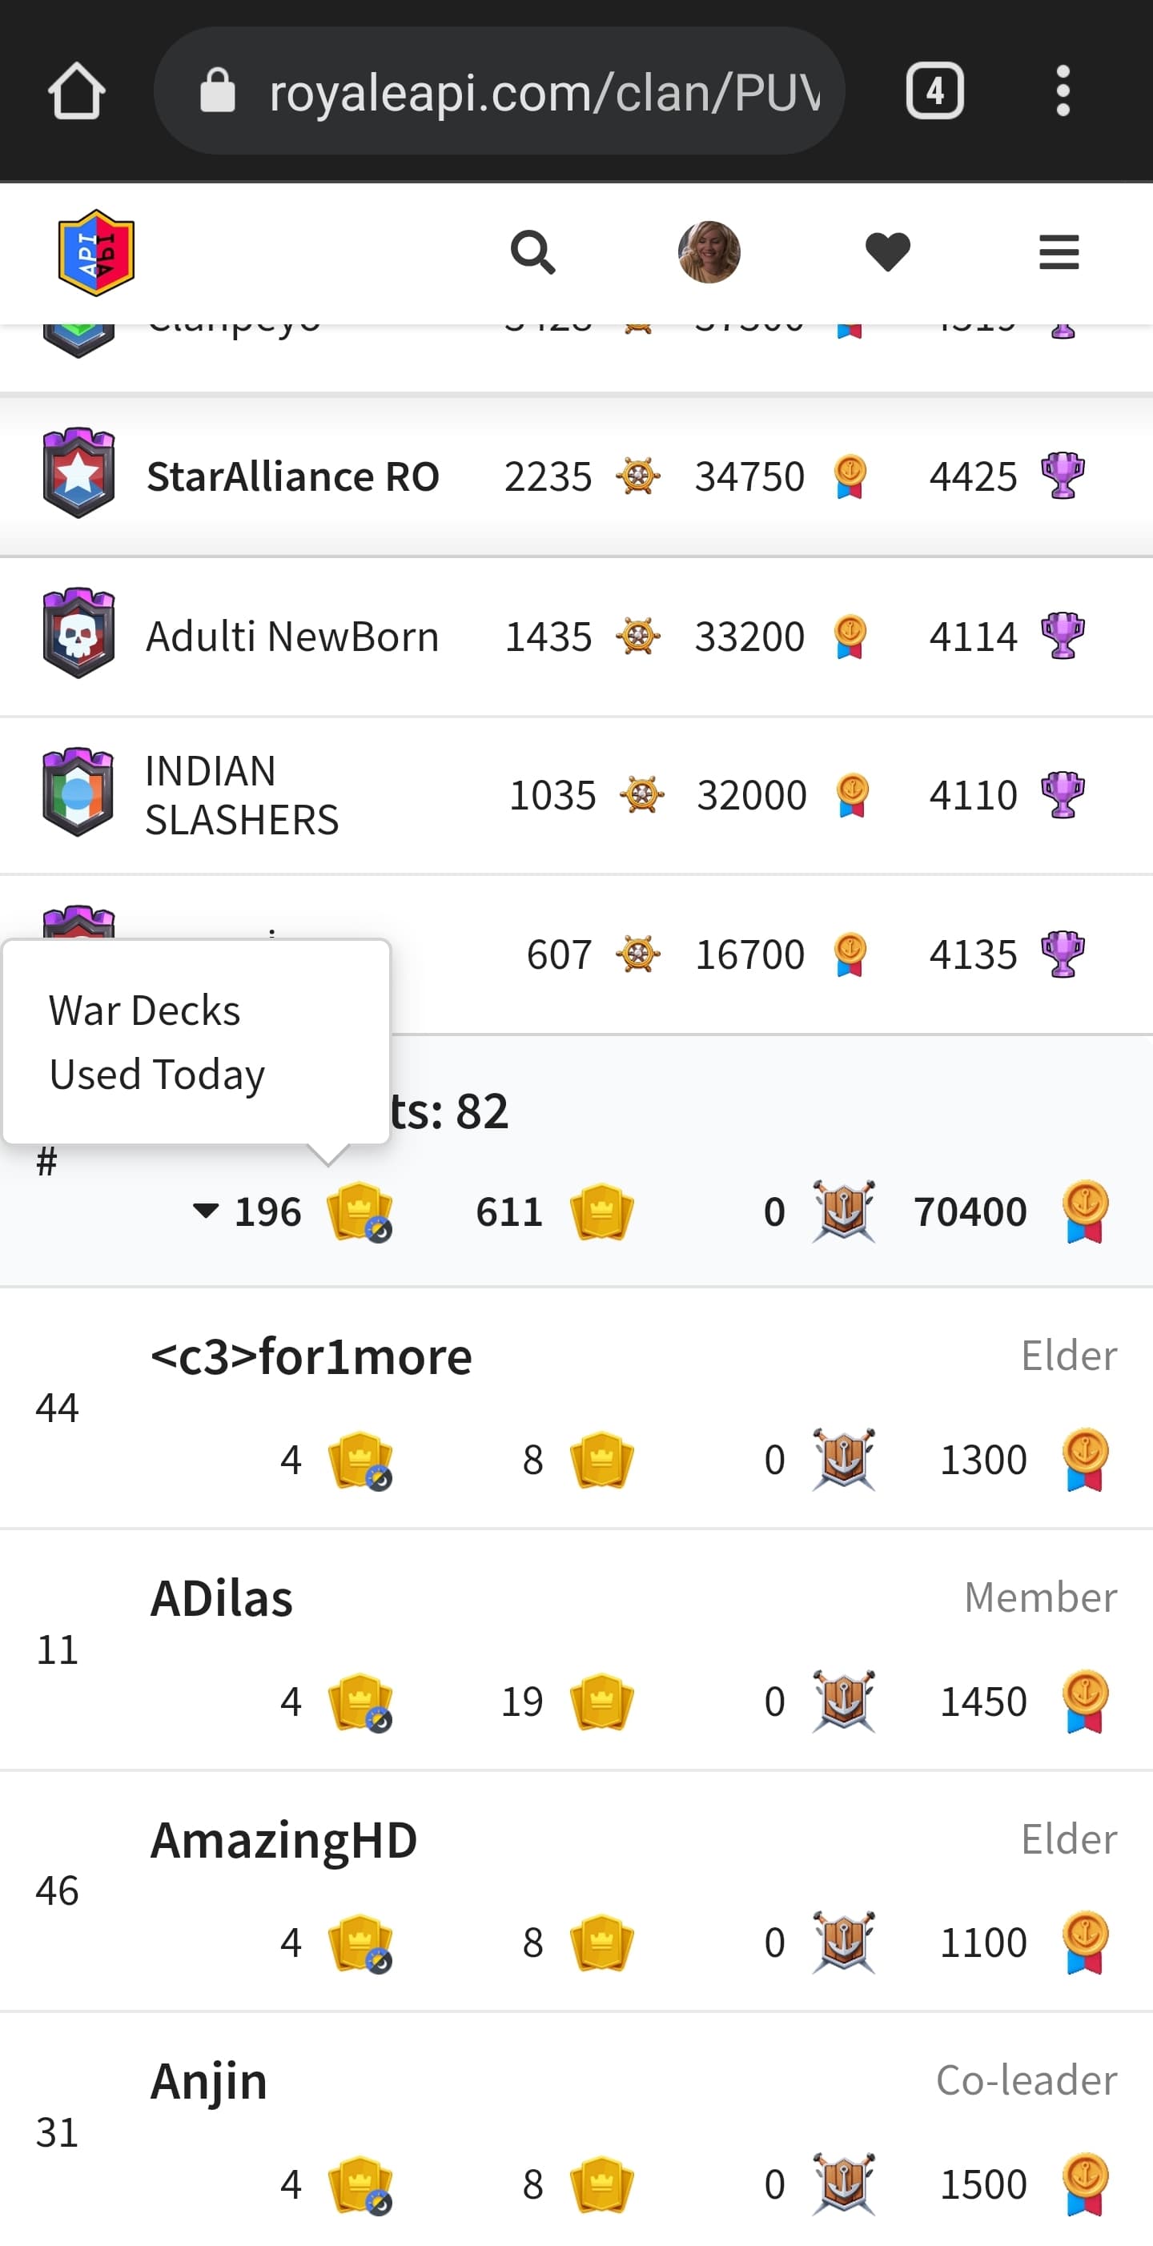Open the StarAlliance RO clan link
1153x2246 pixels.
292,477
